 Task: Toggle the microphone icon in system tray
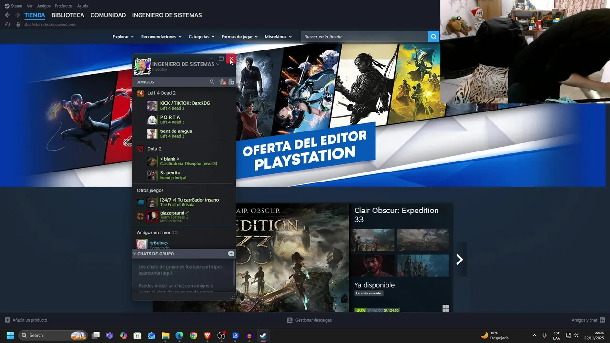(x=544, y=335)
